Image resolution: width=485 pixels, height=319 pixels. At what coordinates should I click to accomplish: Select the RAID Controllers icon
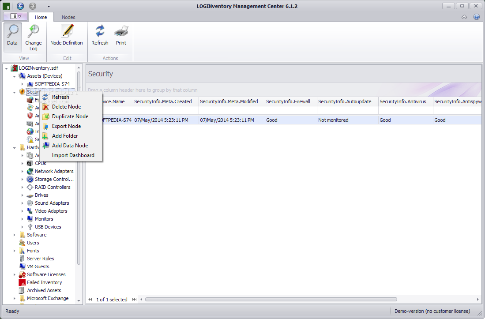30,187
